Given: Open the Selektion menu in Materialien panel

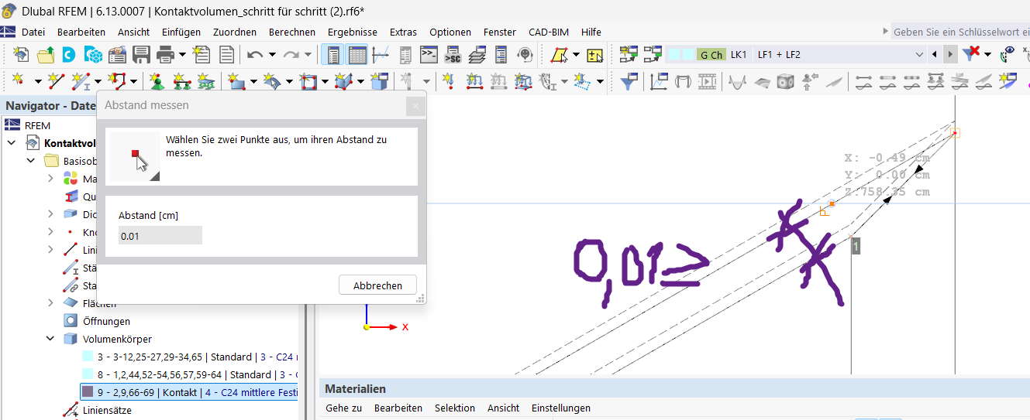Looking at the screenshot, I should point(454,408).
